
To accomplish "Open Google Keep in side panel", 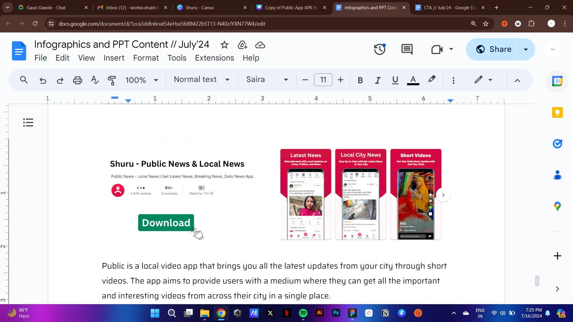I will [557, 112].
